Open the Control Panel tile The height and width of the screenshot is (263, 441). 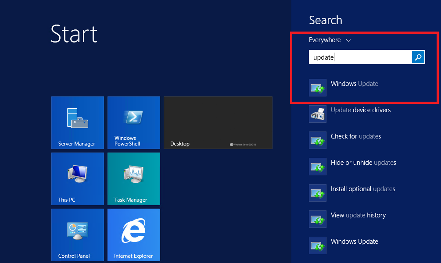pos(78,235)
